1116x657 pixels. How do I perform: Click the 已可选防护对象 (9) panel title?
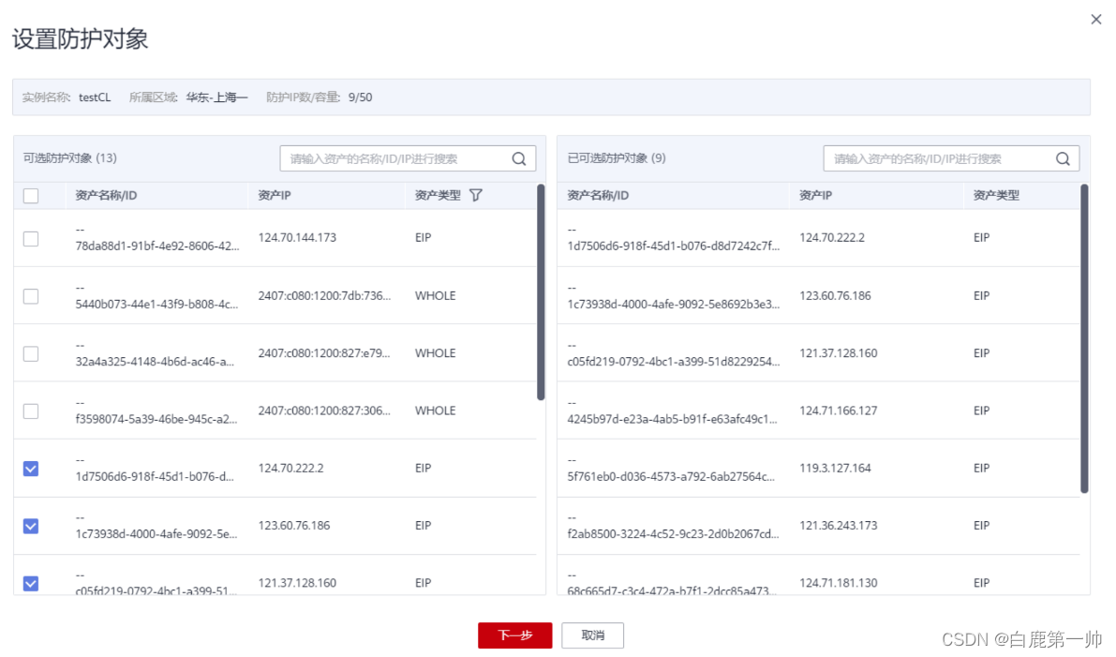point(617,158)
